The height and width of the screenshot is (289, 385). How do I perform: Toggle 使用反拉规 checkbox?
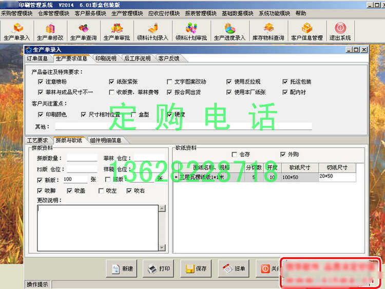[x=229, y=82]
